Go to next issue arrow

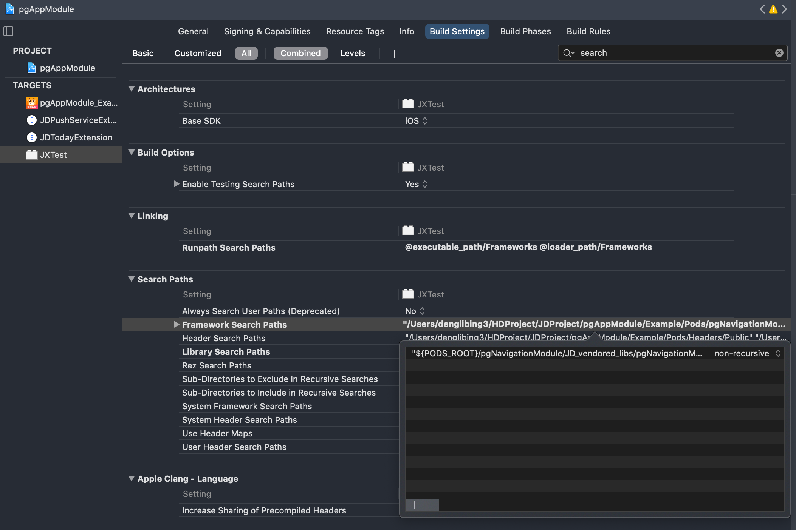[784, 9]
